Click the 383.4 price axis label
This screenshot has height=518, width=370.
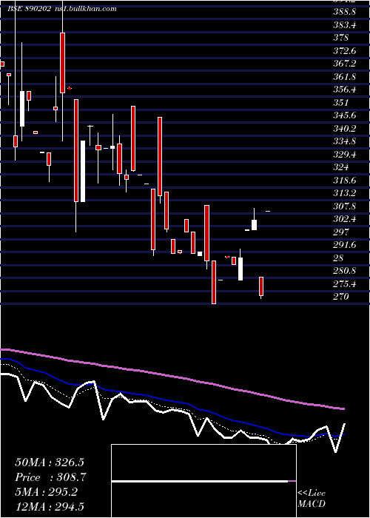point(345,24)
